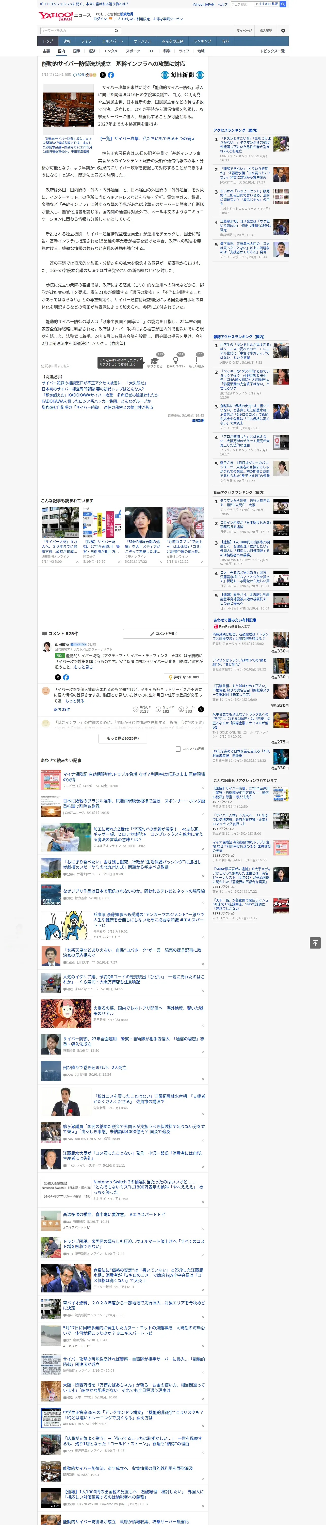
Task: Open 購入履歴 link
Action: (266, 30)
